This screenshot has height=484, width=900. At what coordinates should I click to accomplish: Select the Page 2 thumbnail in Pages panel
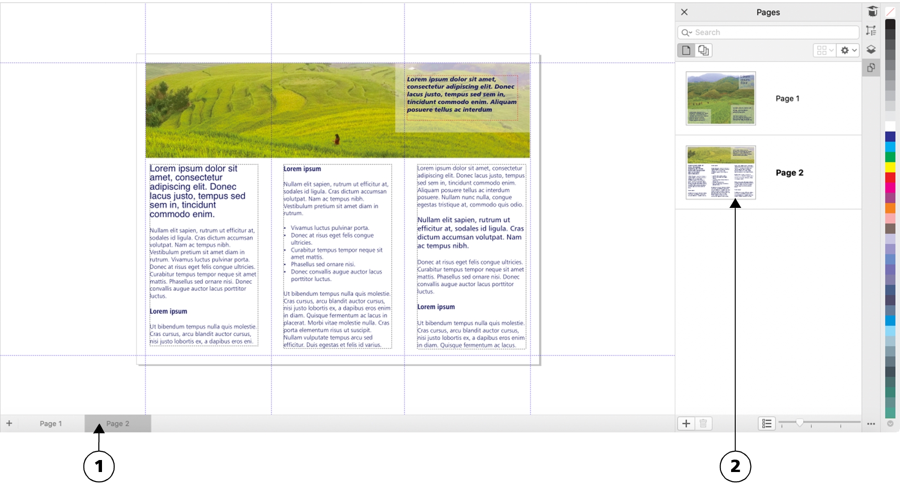pos(721,172)
